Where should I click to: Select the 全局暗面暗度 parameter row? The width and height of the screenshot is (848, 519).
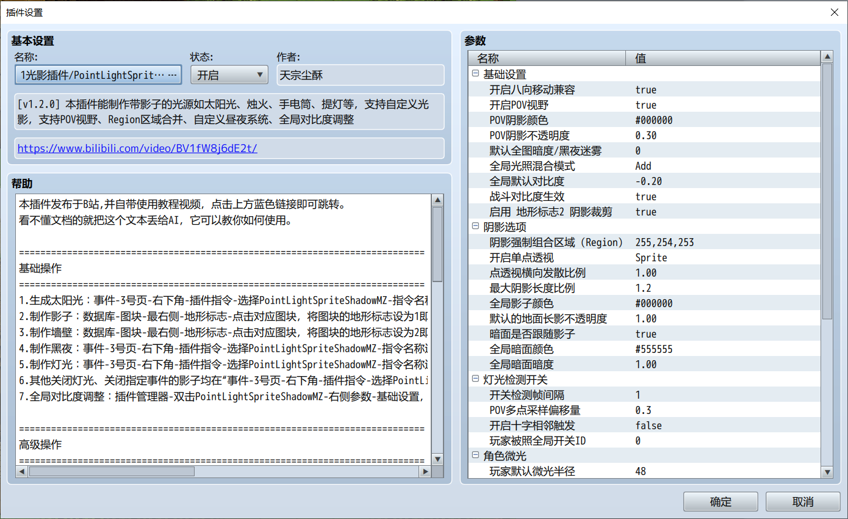pos(644,365)
